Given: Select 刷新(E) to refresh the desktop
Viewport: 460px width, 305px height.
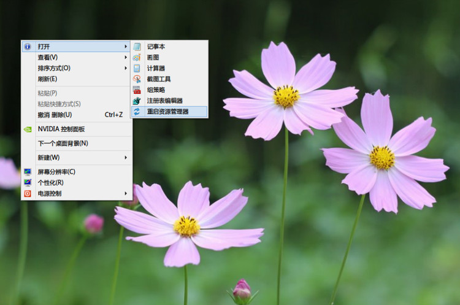Looking at the screenshot, I should [x=47, y=79].
